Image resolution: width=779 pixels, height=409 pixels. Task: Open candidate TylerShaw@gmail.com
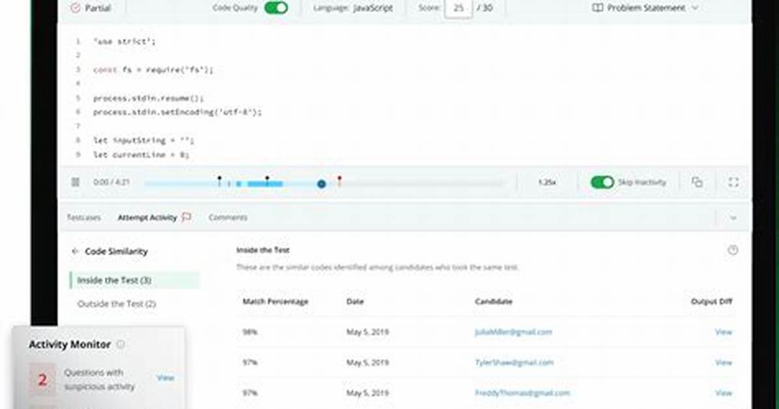[x=514, y=362]
